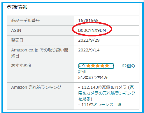Click the 取り扱い開始日 value 2022/9/14
This screenshot has width=144, height=113.
pos(89,50)
